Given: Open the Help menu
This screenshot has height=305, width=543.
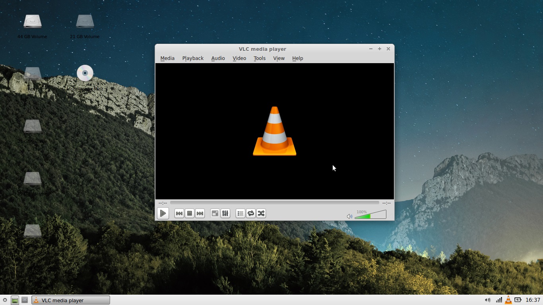Looking at the screenshot, I should pyautogui.click(x=298, y=58).
